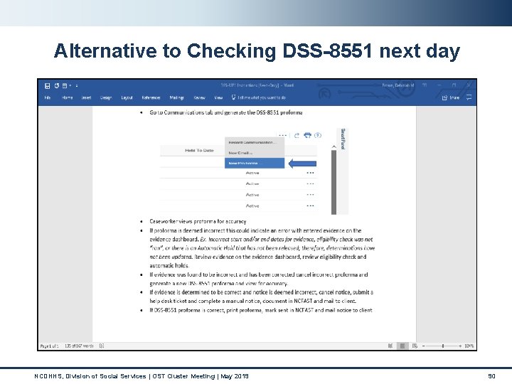512x384 pixels.
Task: Click the bullet line "Go to Communications tab"
Action: (x=226, y=112)
